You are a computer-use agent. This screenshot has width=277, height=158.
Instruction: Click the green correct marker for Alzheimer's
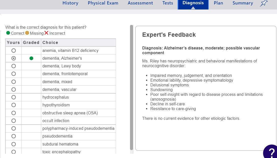point(31,58)
